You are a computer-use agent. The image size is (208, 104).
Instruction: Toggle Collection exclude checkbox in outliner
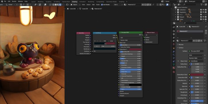point(201,10)
